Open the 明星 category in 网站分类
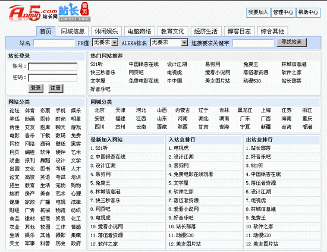 click(x=76, y=119)
